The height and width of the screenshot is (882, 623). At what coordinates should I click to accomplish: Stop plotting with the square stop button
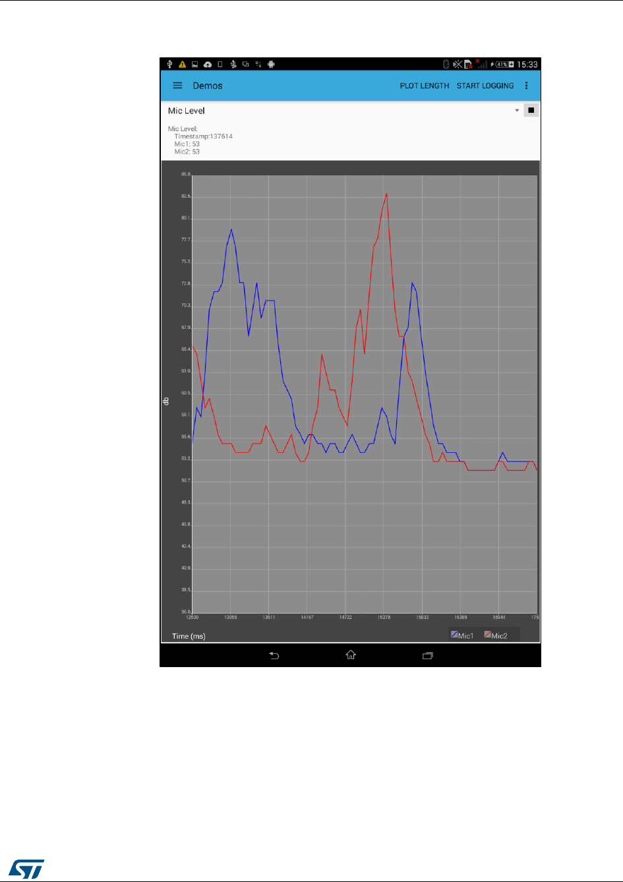(531, 111)
